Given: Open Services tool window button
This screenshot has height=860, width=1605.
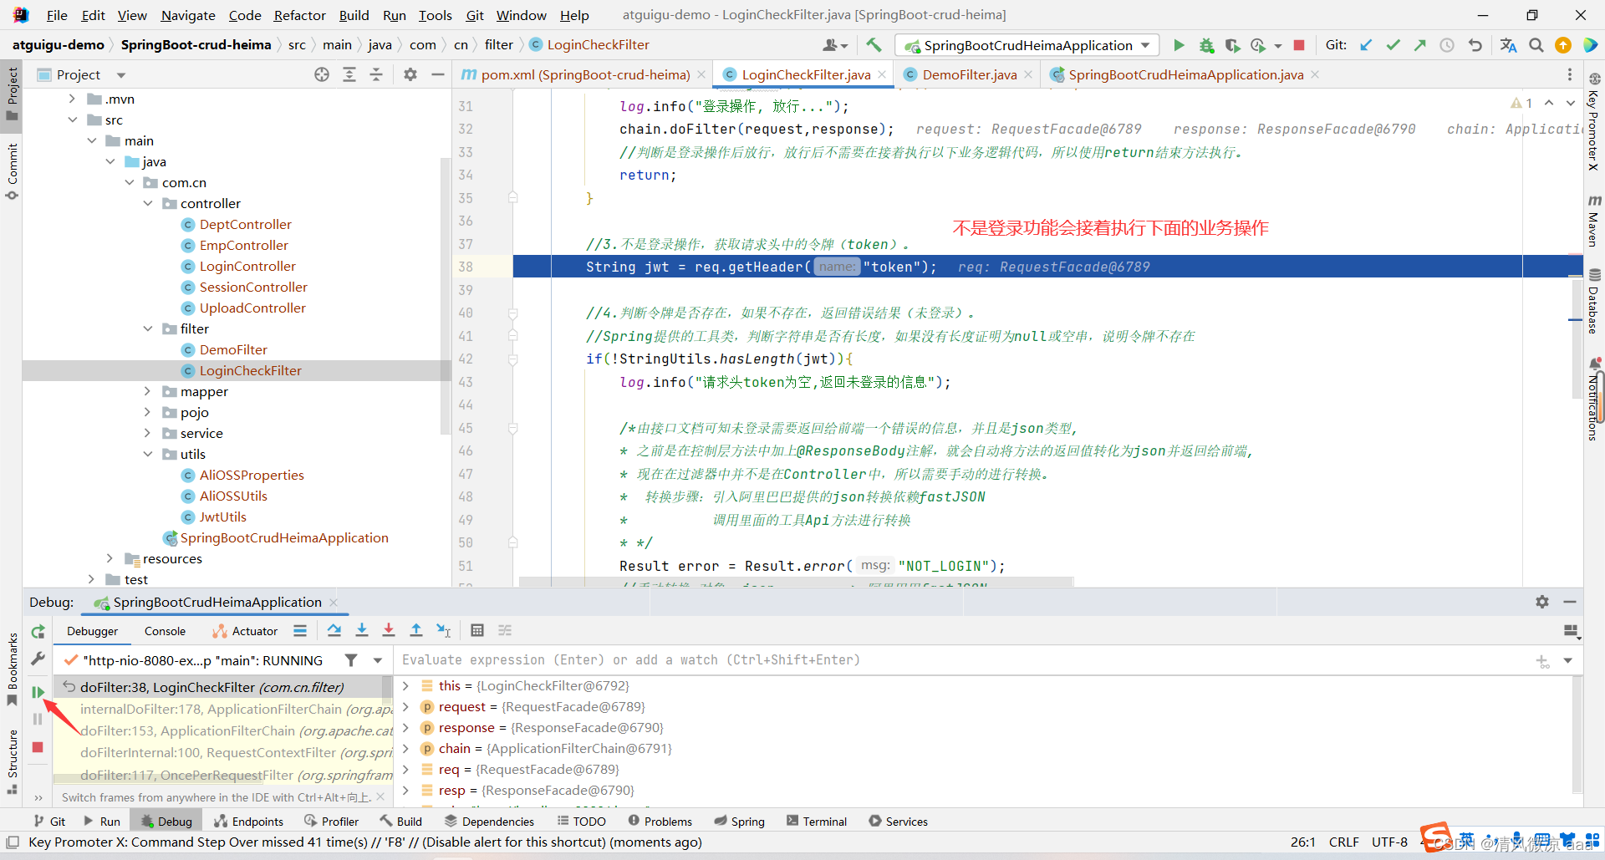Looking at the screenshot, I should pos(898,822).
